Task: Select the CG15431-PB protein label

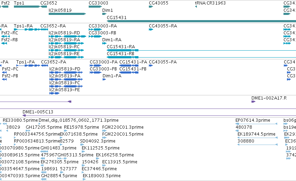Action: tap(133, 69)
